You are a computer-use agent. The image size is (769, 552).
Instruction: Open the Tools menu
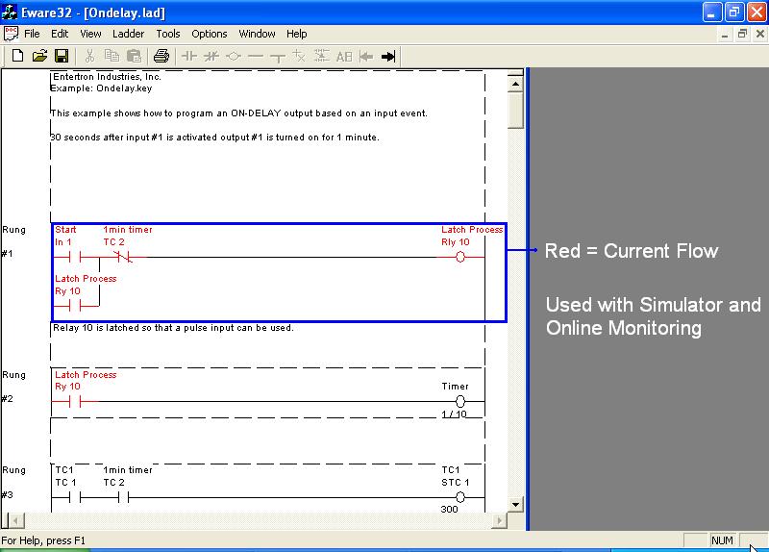click(x=168, y=34)
